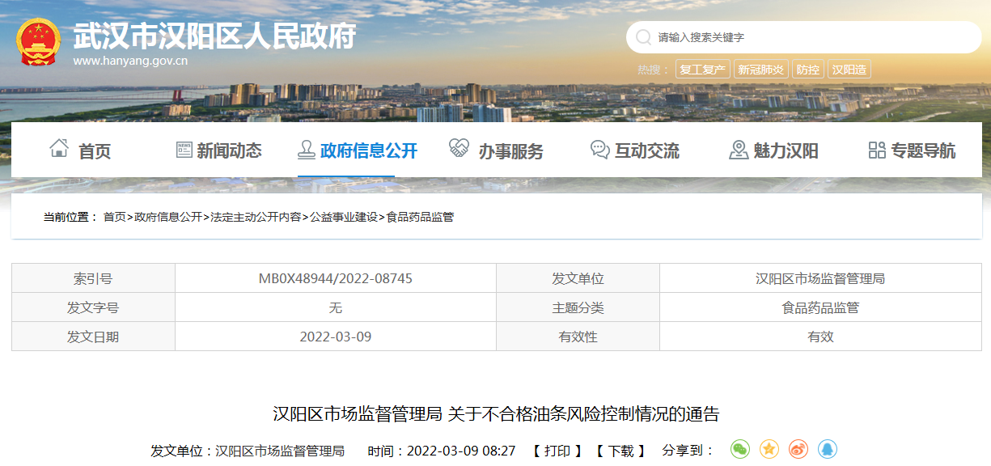Go to 法定主动公开内容 in breadcrumb
The height and width of the screenshot is (466, 991).
click(x=256, y=217)
